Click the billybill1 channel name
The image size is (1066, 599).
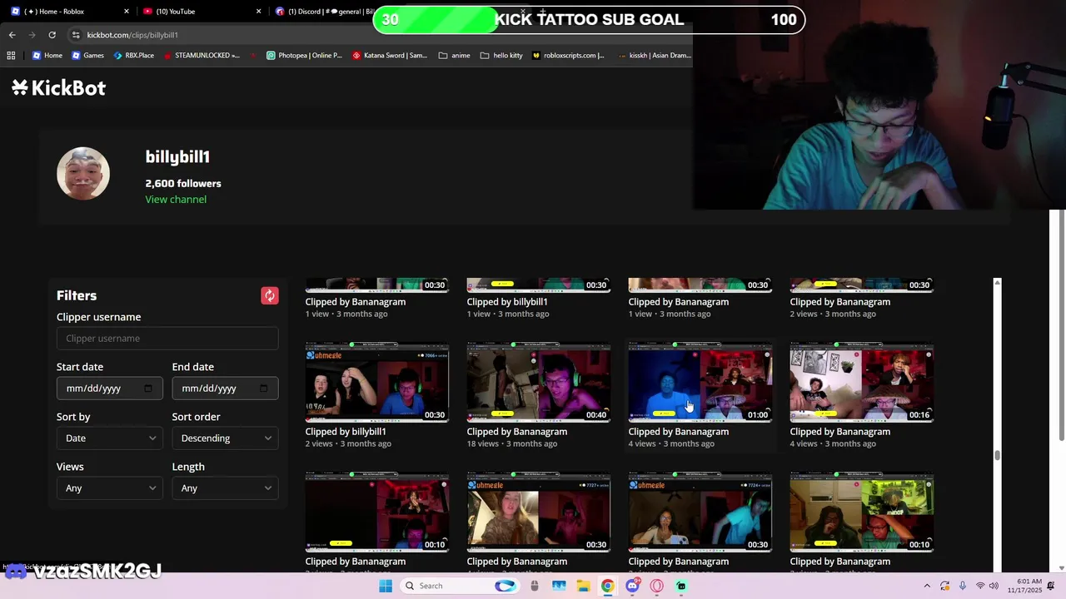(x=177, y=156)
